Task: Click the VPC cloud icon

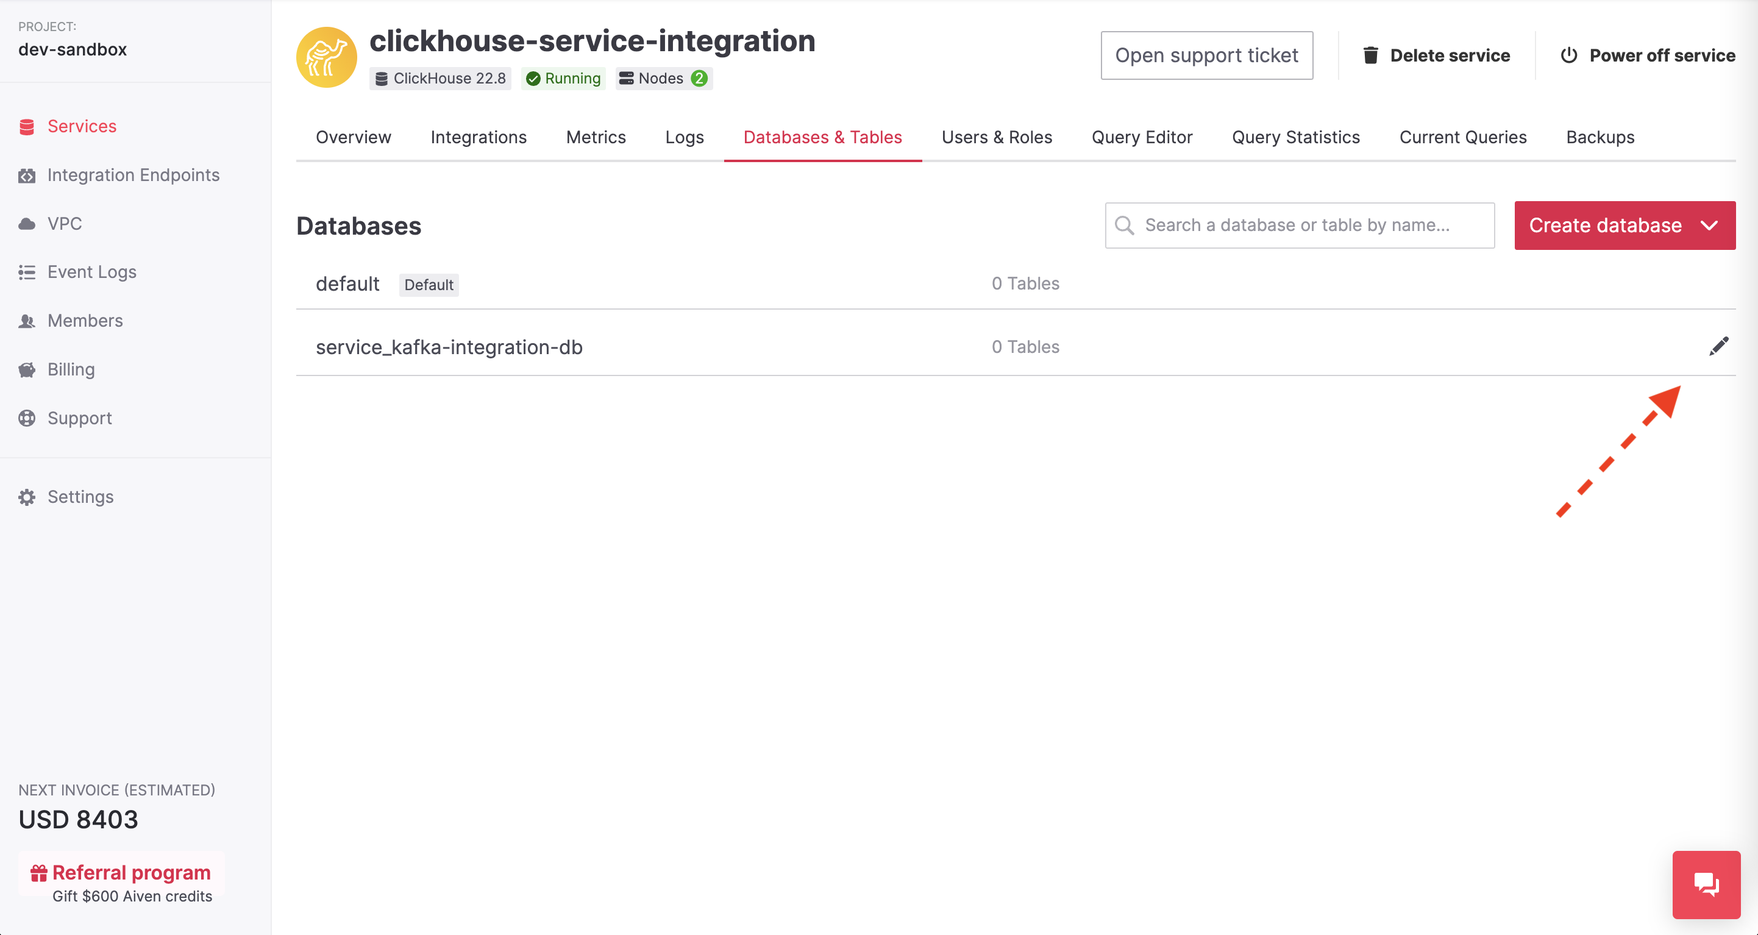Action: (27, 224)
